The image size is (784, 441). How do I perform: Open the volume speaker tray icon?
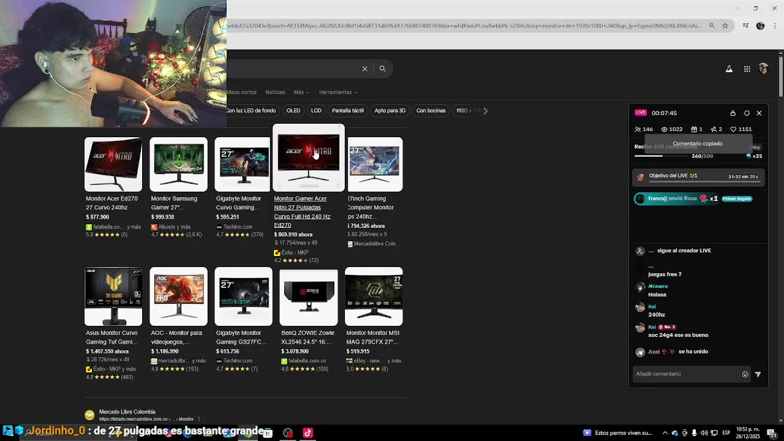(x=704, y=433)
